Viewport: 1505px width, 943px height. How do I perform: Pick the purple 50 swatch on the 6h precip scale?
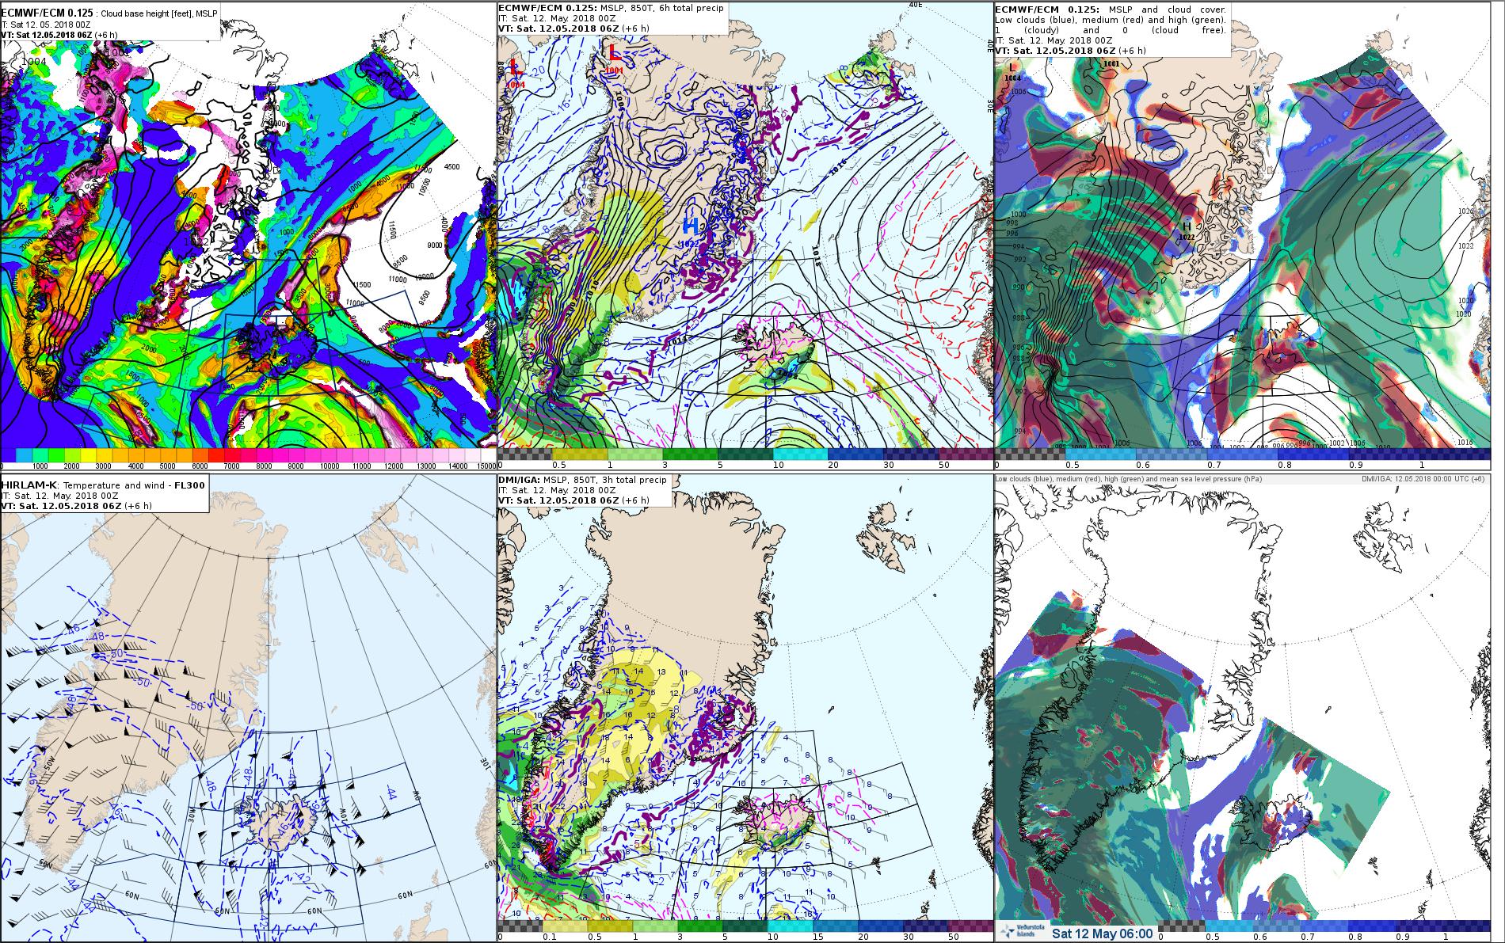coord(966,454)
